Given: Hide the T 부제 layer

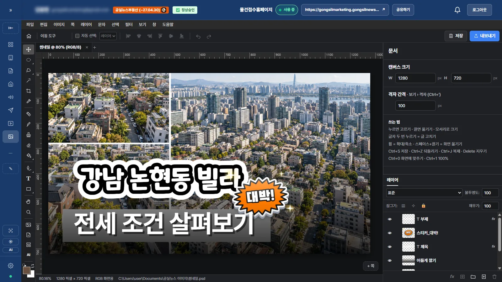Looking at the screenshot, I should (390, 219).
